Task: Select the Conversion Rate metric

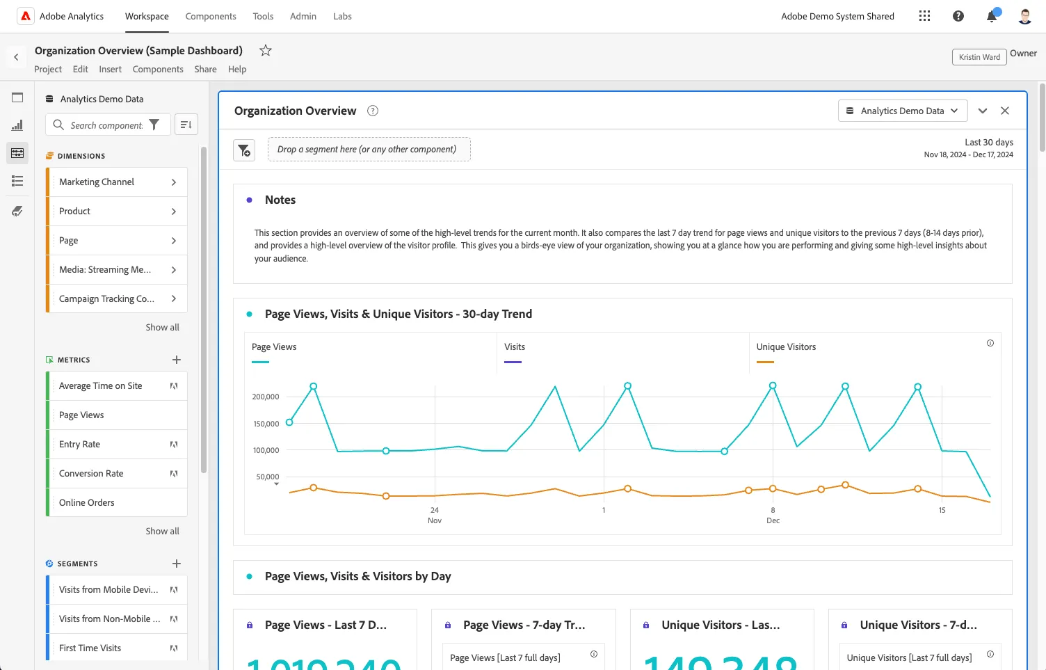Action: (x=117, y=473)
